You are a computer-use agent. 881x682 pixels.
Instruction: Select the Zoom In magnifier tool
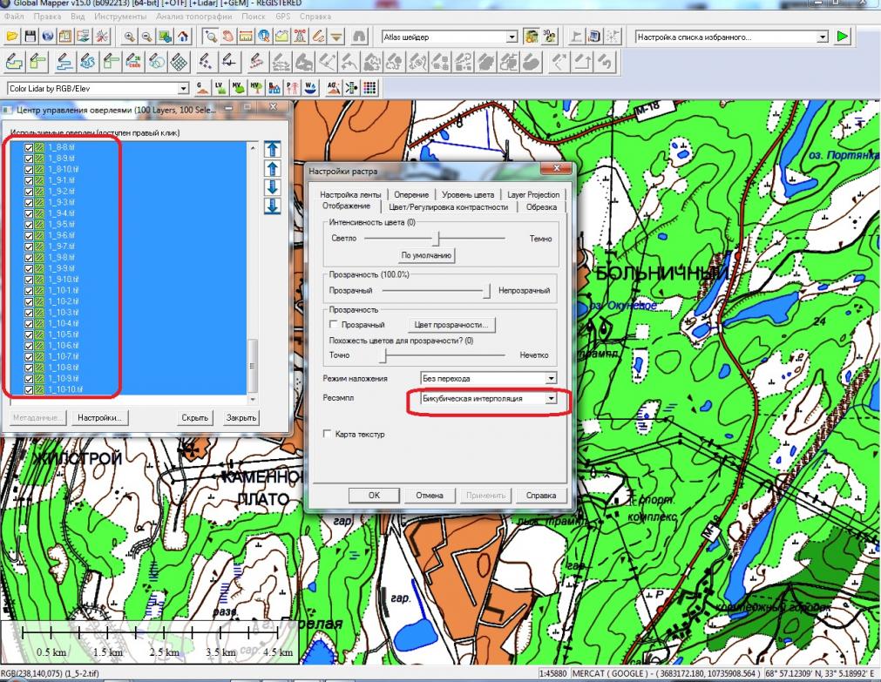tap(130, 37)
